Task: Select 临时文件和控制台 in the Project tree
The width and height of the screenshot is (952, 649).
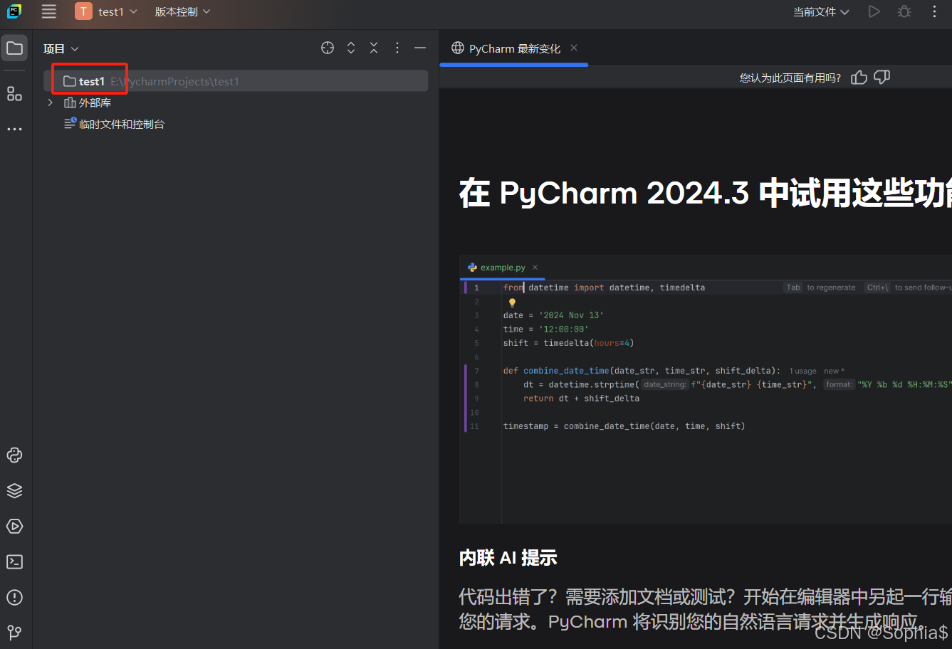Action: pyautogui.click(x=121, y=123)
